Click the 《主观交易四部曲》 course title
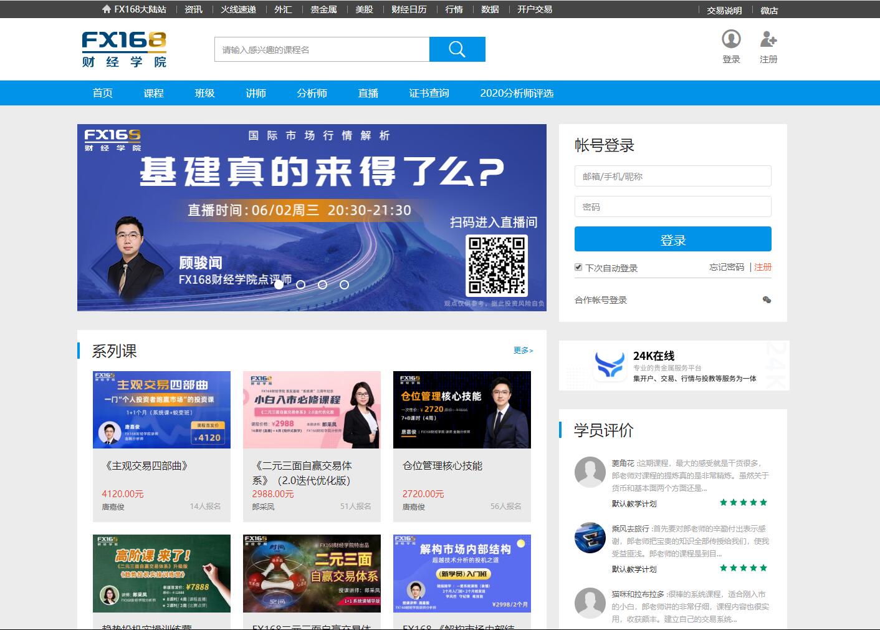The image size is (880, 630). coord(146,466)
